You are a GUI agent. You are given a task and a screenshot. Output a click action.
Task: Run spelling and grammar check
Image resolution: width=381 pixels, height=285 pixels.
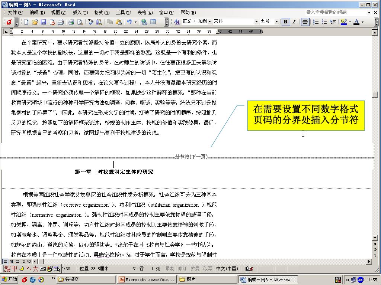point(90,22)
